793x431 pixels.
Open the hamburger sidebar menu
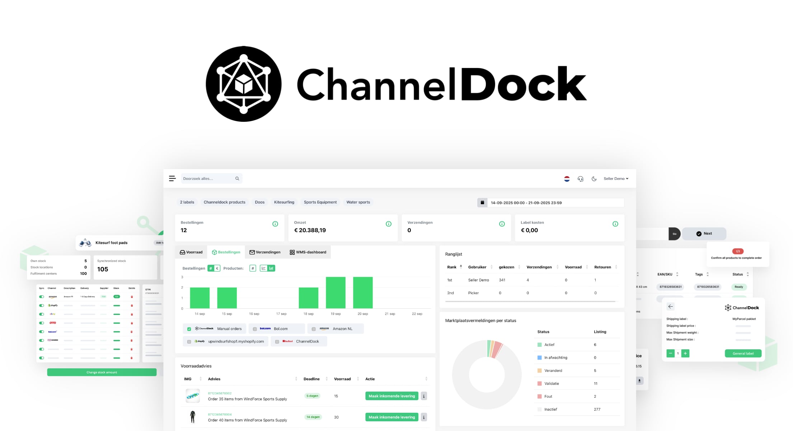point(172,178)
